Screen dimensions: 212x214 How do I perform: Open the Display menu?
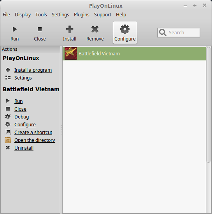23,14
